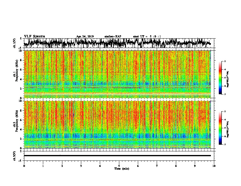Click time axis tick label "7"
The image size is (241, 186).
click(157, 166)
